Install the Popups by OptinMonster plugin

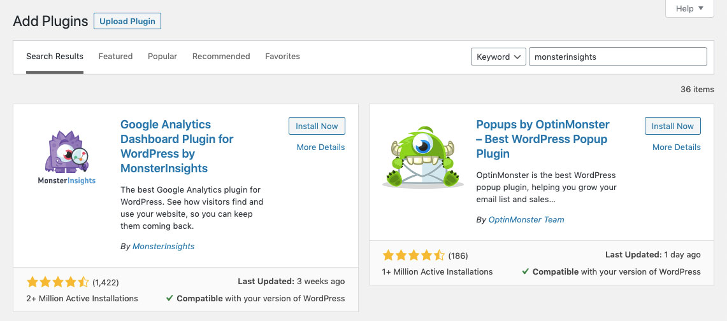click(672, 126)
